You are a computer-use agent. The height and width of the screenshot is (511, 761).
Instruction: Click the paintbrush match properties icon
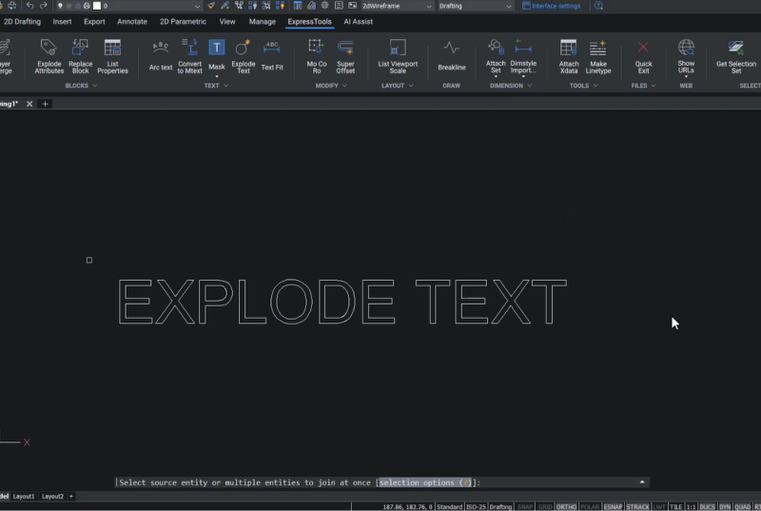click(210, 6)
